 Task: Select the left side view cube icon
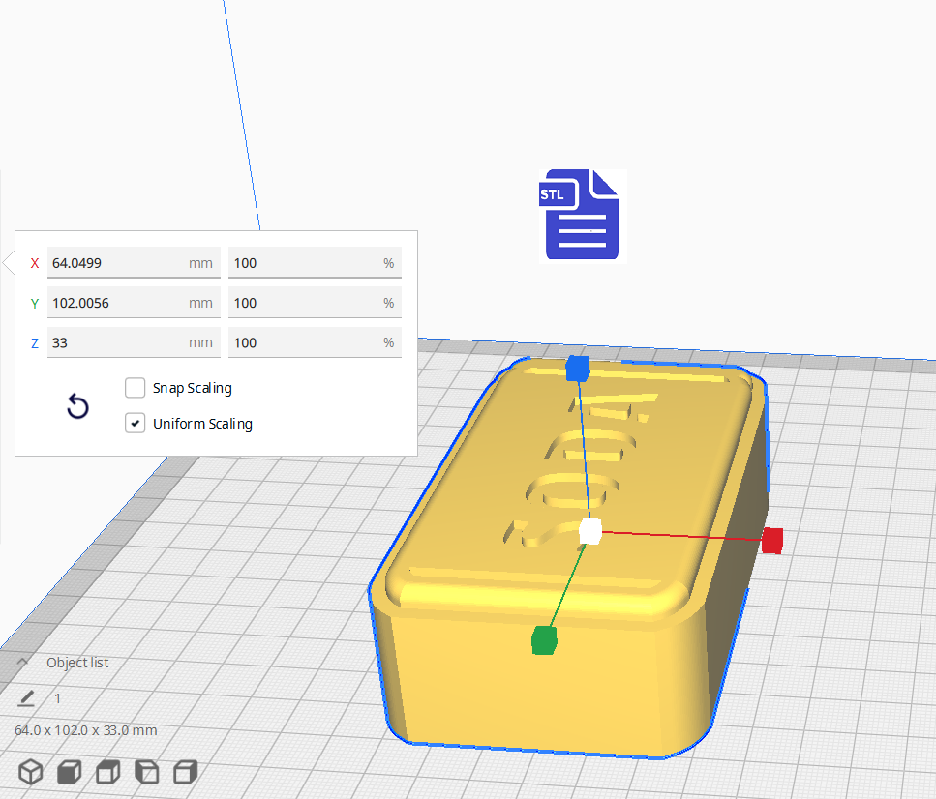tap(146, 772)
